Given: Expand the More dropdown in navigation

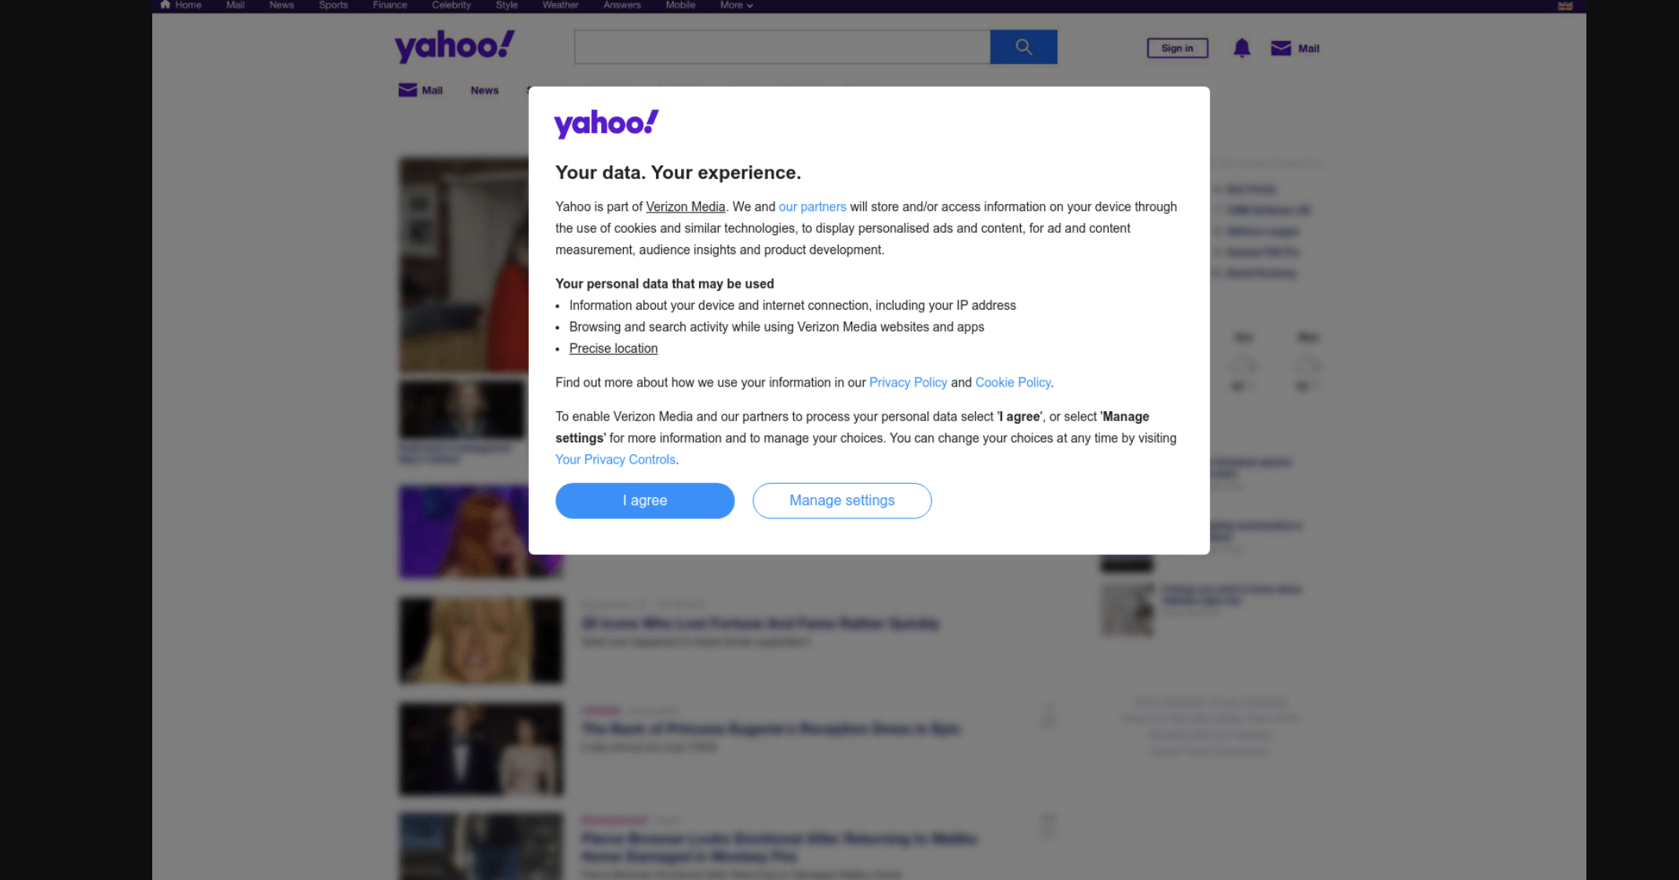Looking at the screenshot, I should click(x=734, y=5).
